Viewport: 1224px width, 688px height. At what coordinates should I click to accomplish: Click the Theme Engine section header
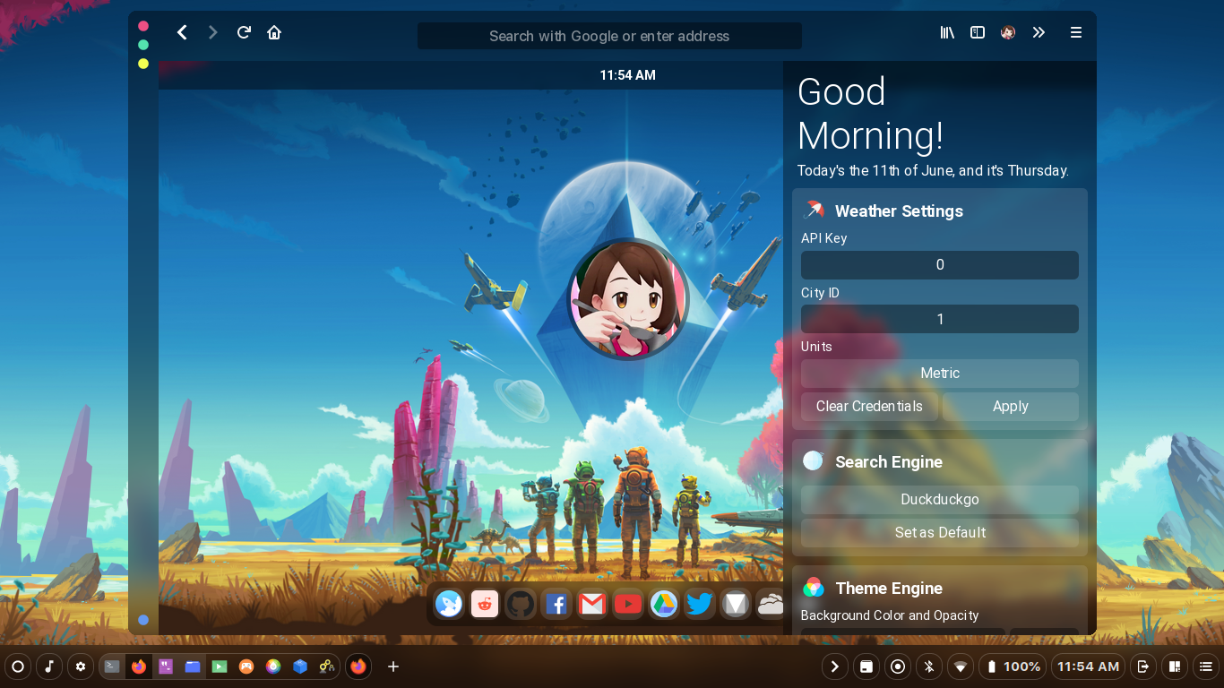pos(889,589)
